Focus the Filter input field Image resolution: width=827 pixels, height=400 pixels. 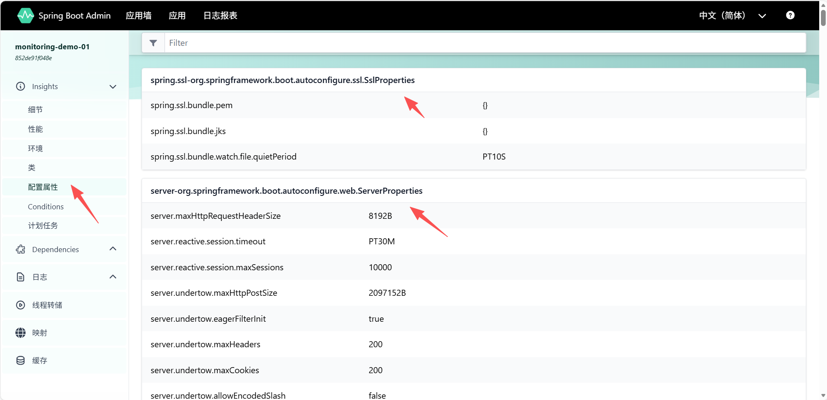485,43
